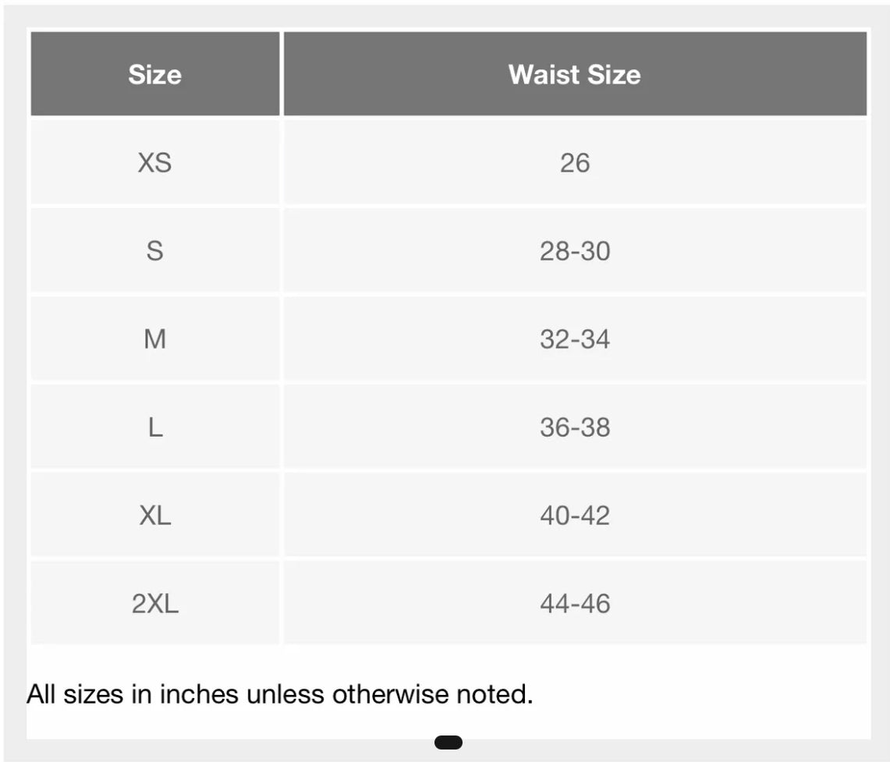This screenshot has width=890, height=762.
Task: Click the word "unless" in the footnote
Action: pos(285,694)
